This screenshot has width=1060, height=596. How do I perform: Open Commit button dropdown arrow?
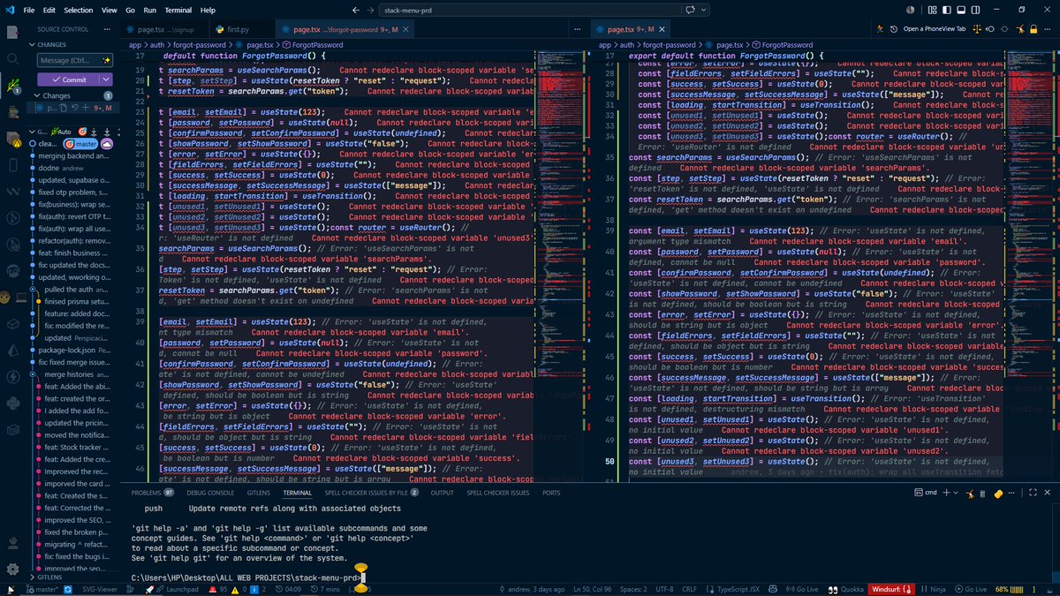tap(106, 79)
